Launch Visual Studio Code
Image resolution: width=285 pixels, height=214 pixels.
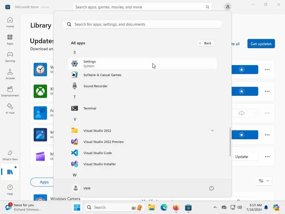coord(142,153)
